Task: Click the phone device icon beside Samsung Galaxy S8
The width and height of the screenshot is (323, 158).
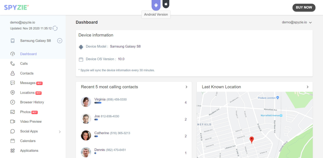Action: (x=13, y=41)
